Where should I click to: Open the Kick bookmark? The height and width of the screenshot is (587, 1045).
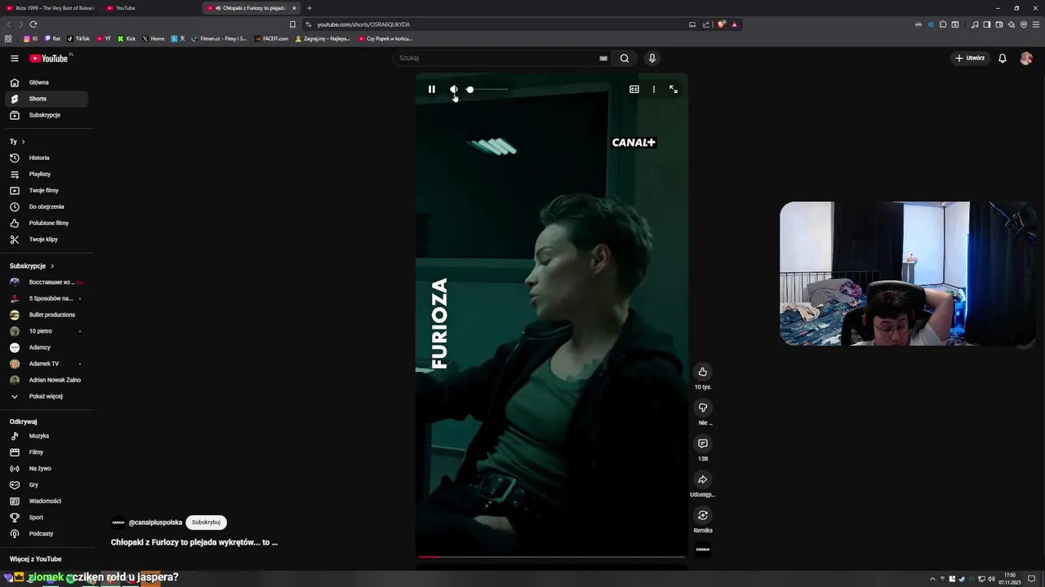tap(127, 38)
